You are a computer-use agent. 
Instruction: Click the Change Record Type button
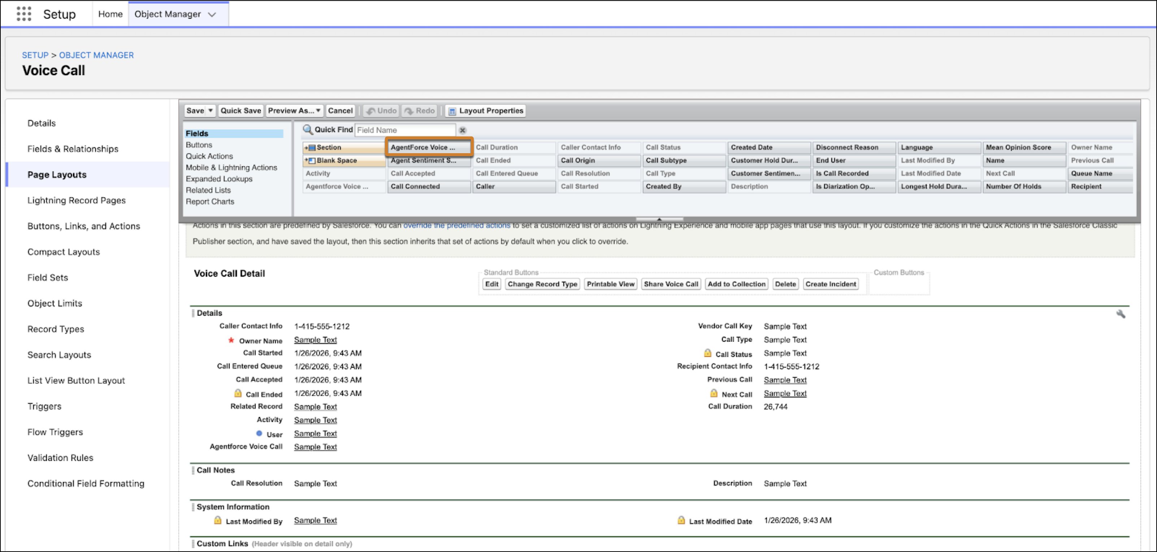click(542, 284)
